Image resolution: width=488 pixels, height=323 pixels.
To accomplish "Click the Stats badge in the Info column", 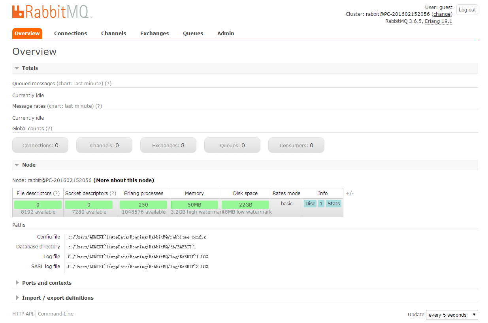I will [x=333, y=203].
